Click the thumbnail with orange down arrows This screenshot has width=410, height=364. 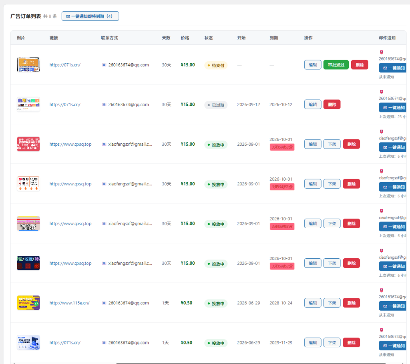[28, 183]
